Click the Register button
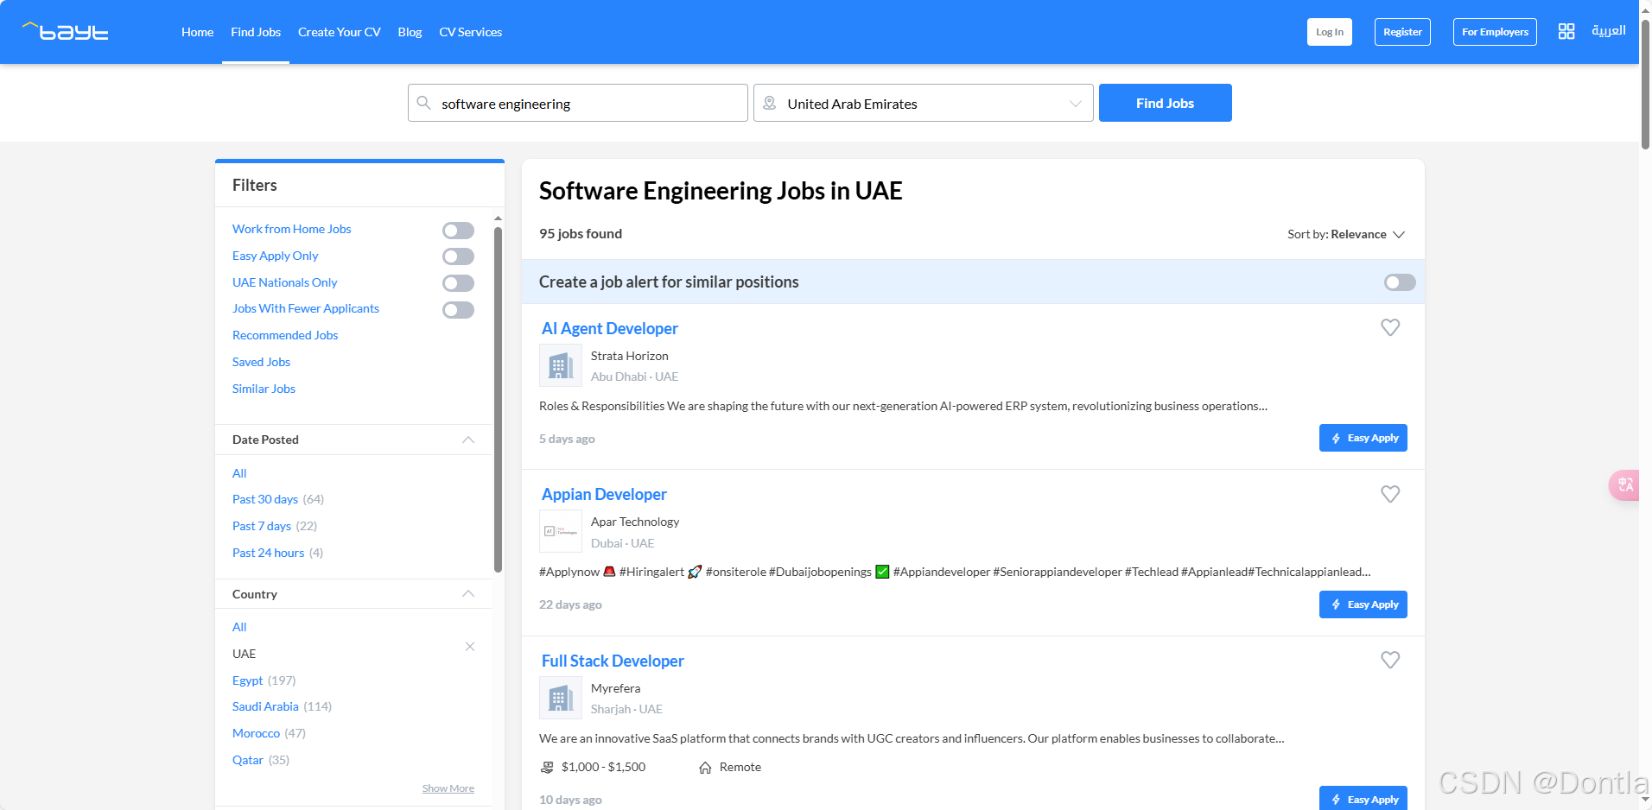1652x810 pixels. [1402, 32]
